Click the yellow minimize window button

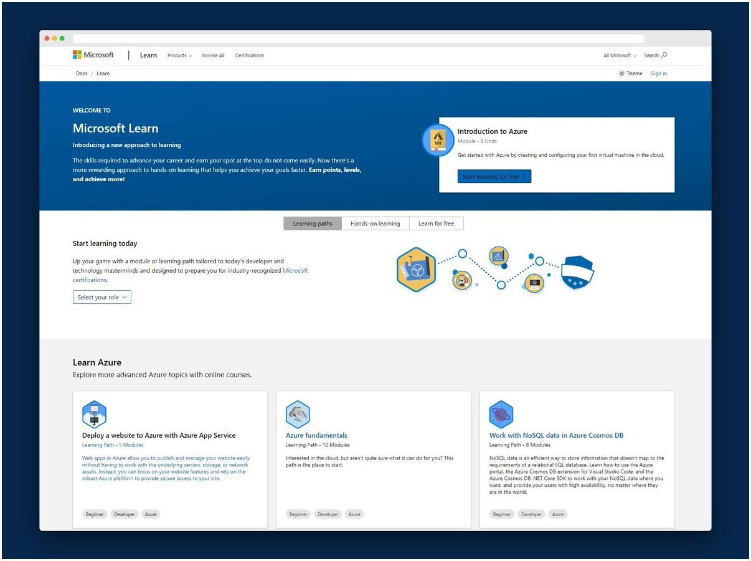point(55,39)
